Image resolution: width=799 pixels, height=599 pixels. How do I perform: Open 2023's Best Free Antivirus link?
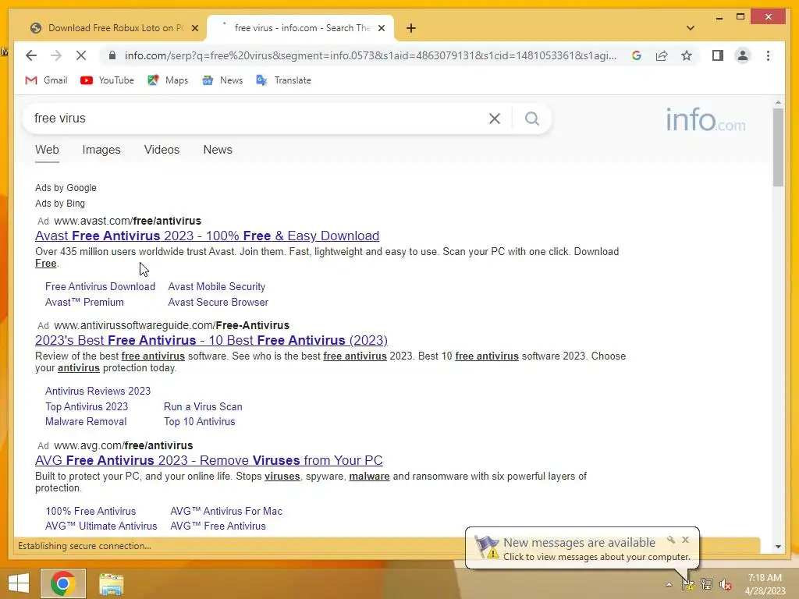(x=211, y=340)
